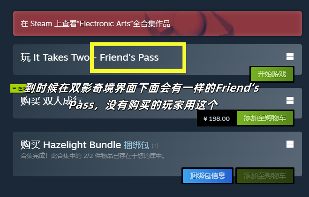Click greyed-out 添加至购物车 in bundle section

click(264, 176)
